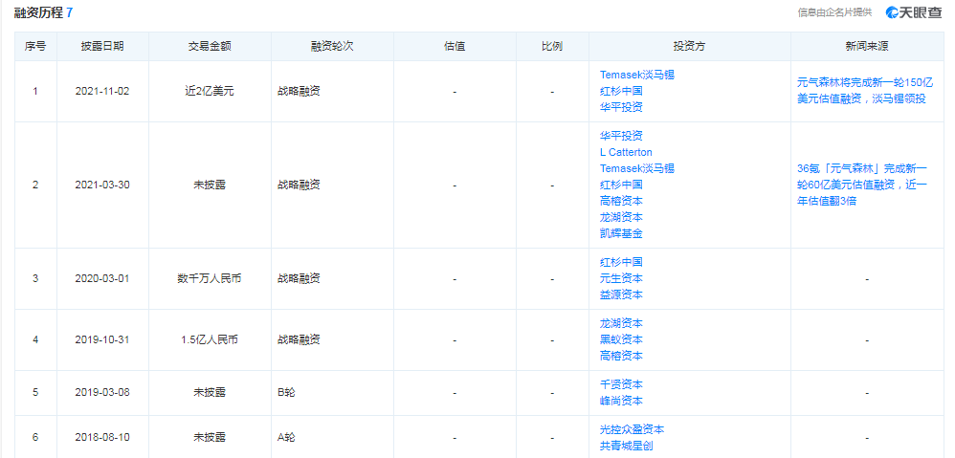Click the 序号 column header

[x=35, y=46]
